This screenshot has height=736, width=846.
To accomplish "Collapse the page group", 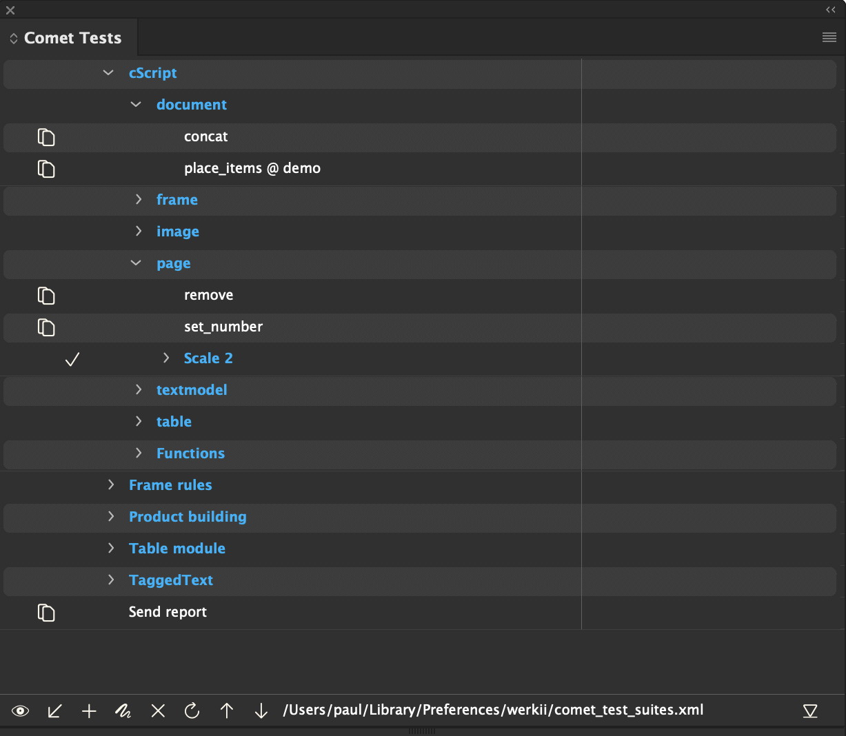I will 136,263.
